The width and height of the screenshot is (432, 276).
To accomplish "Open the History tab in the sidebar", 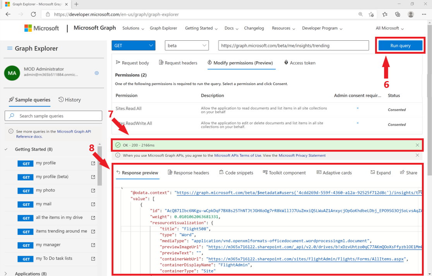I will 70,100.
